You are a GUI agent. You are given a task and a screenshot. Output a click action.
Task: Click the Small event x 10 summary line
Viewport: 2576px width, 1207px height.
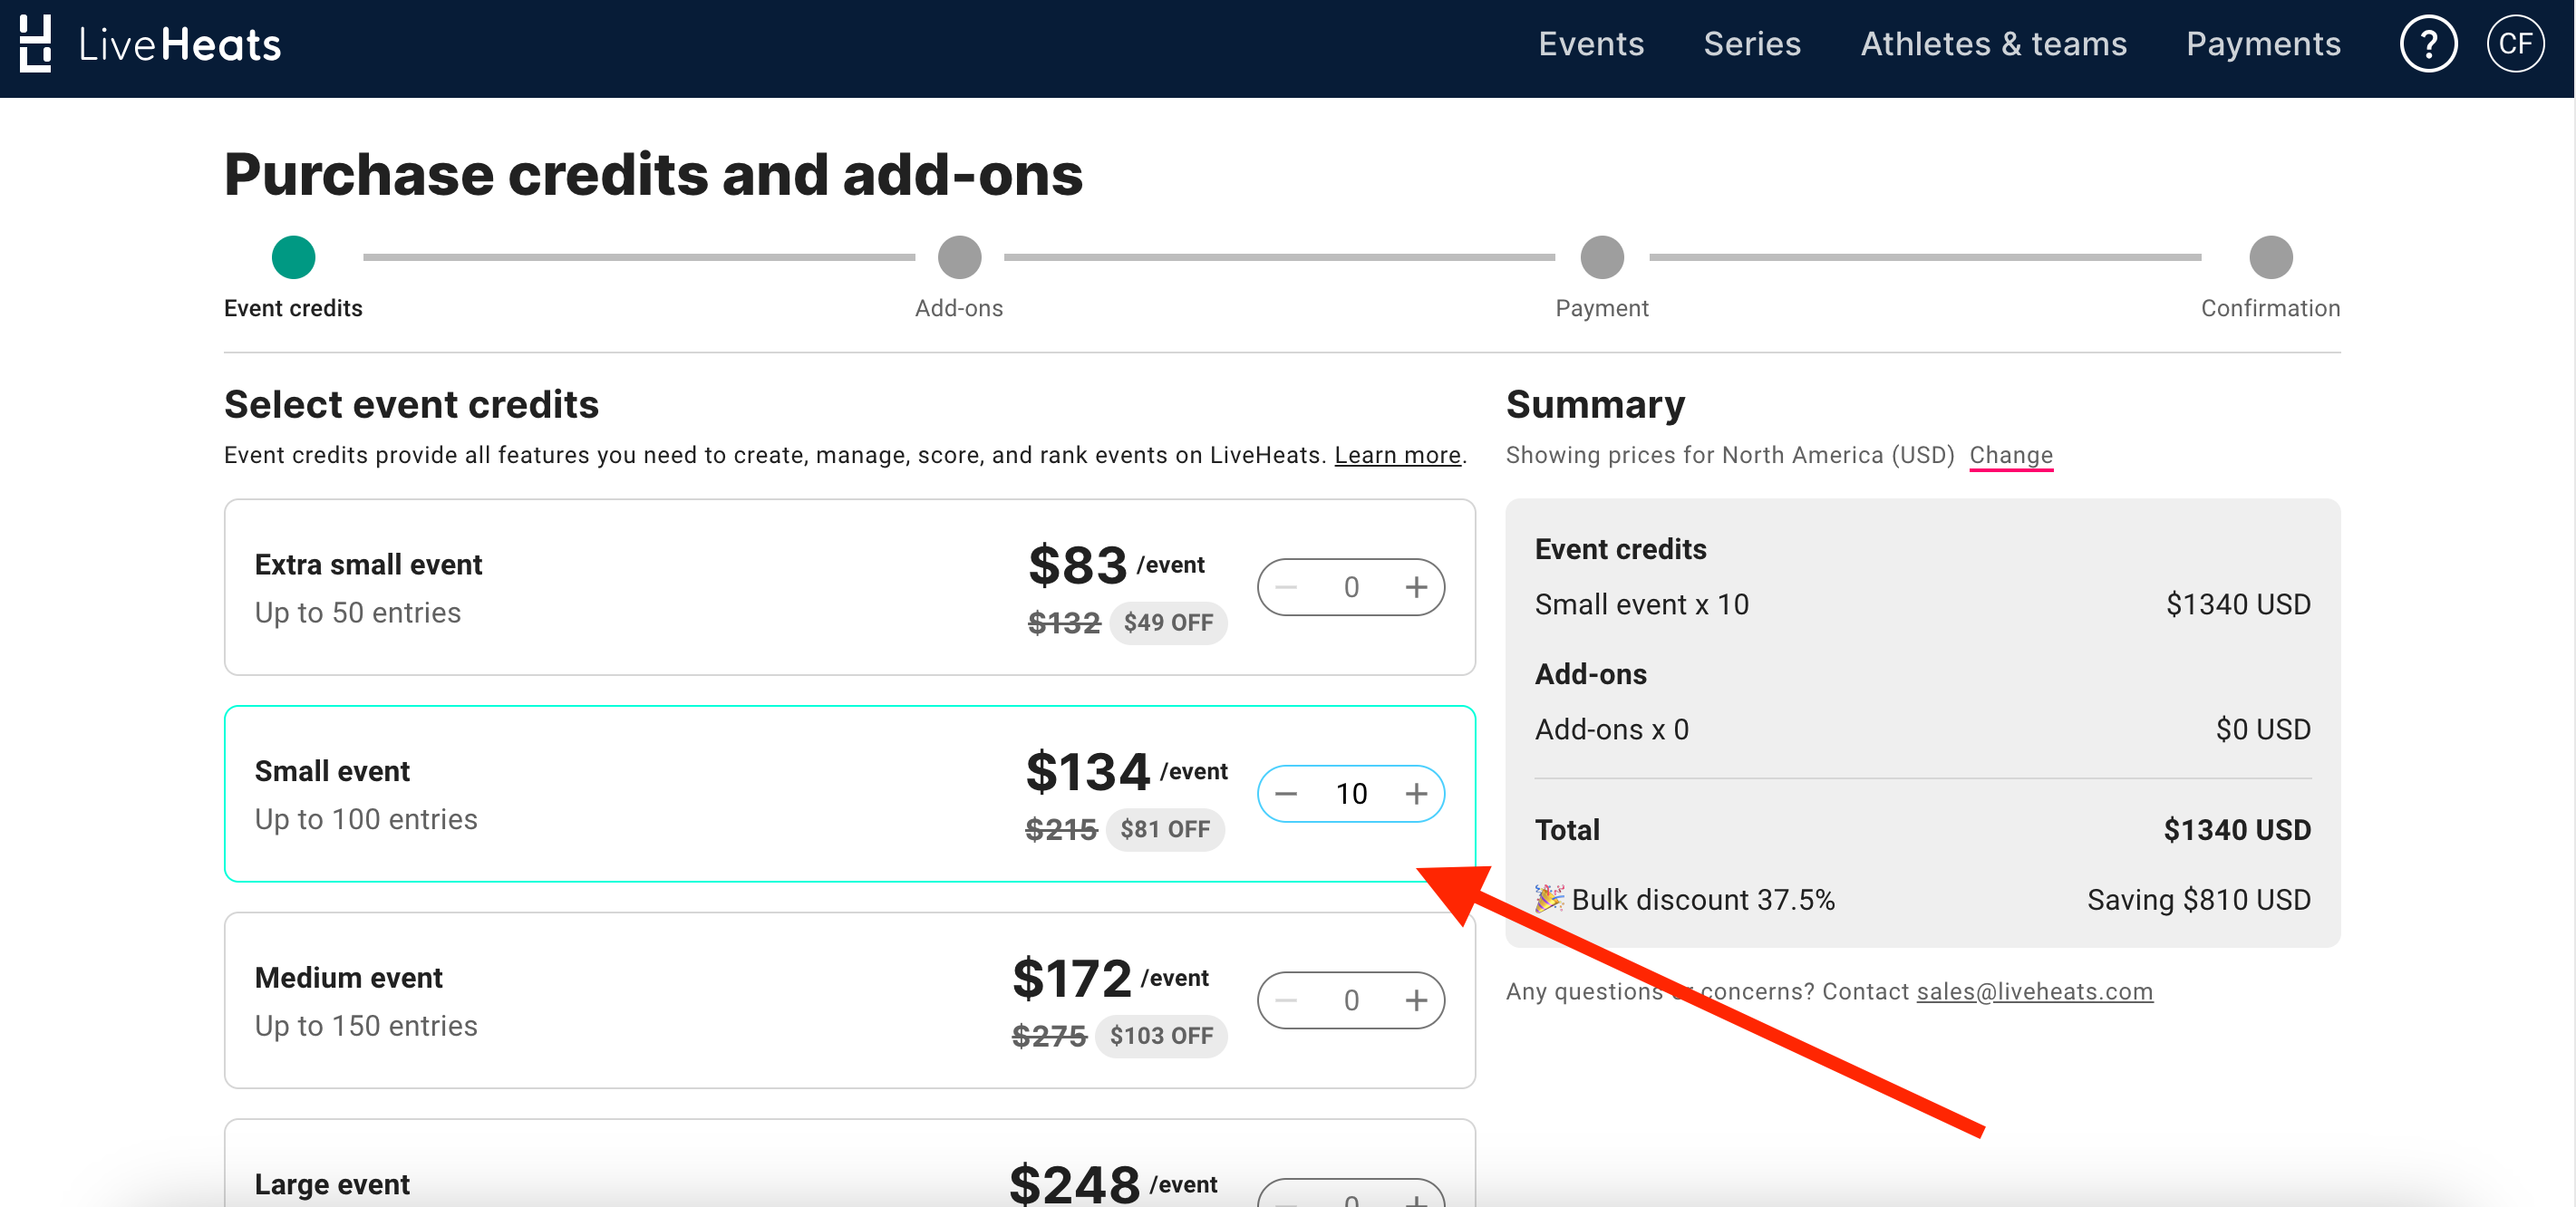tap(1641, 605)
